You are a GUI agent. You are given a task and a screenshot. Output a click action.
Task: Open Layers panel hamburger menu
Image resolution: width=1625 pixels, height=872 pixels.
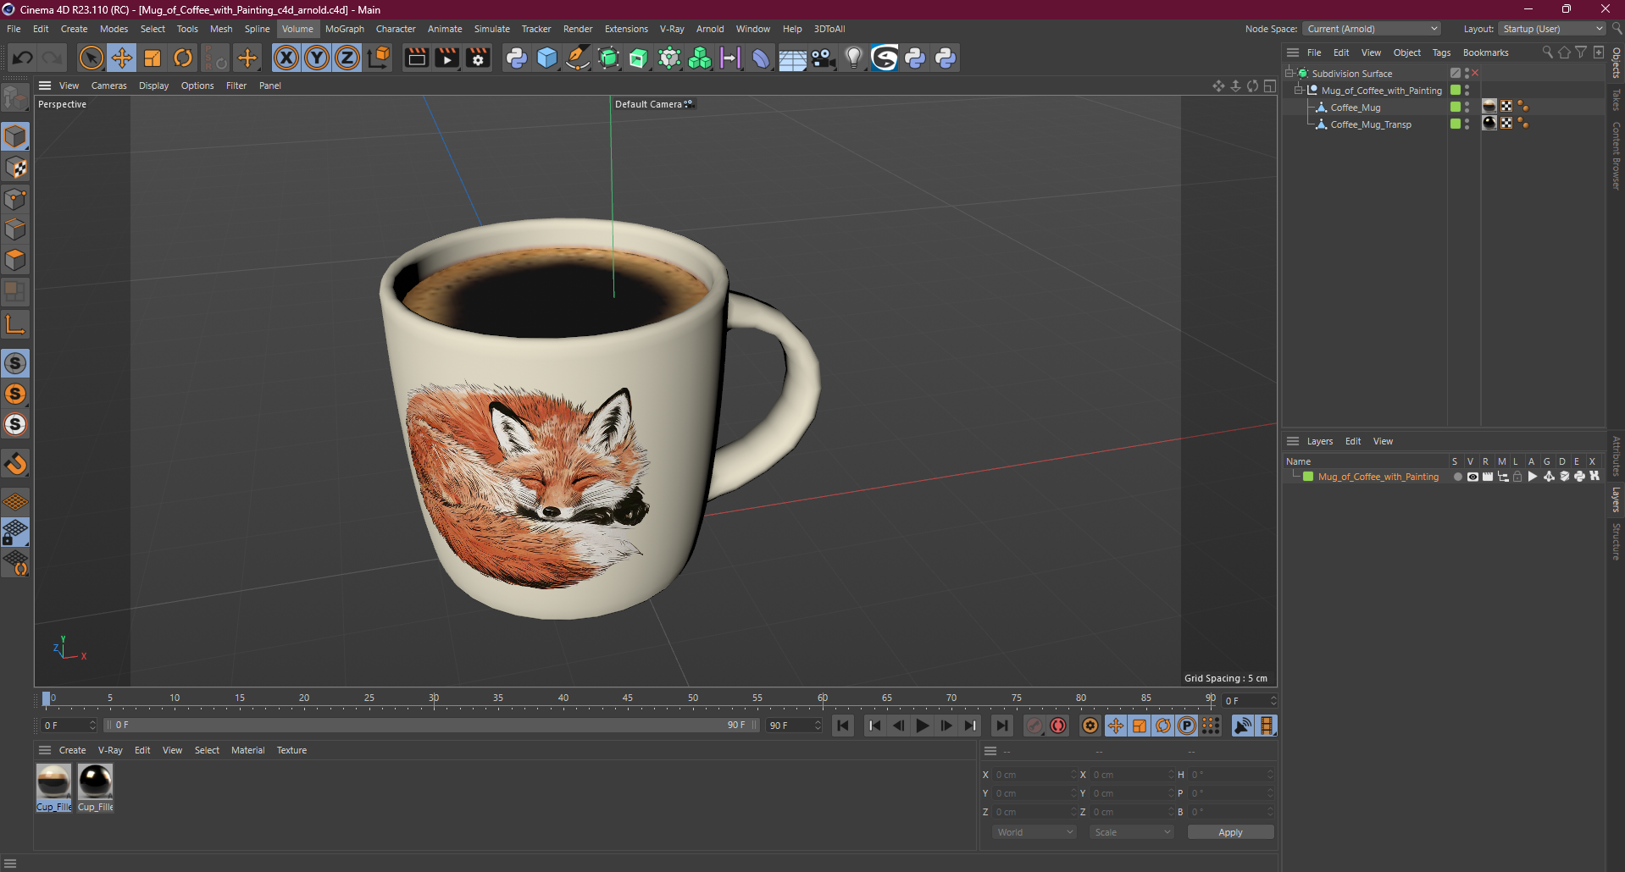[x=1293, y=441]
